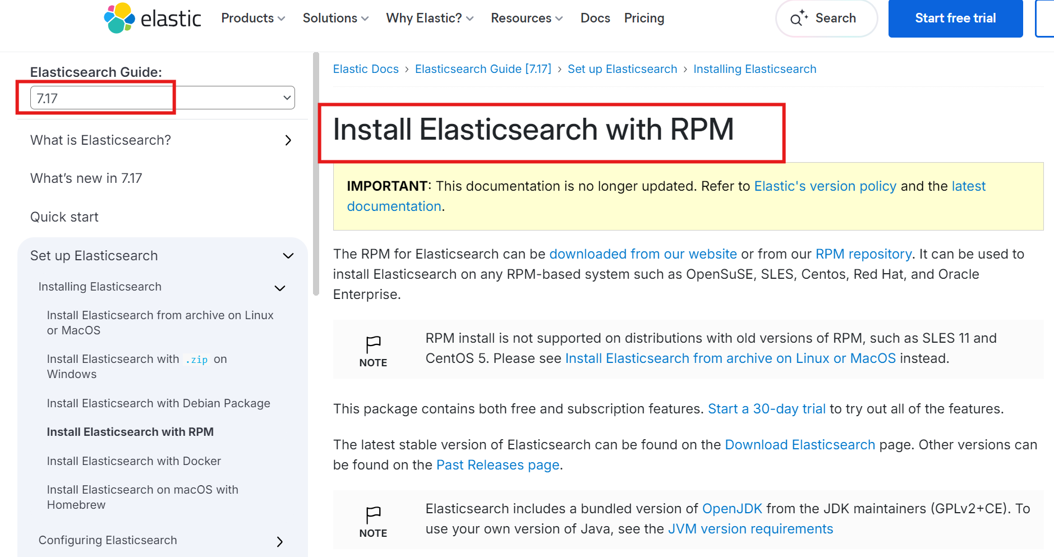
Task: Open Quick start page
Action: pos(64,217)
